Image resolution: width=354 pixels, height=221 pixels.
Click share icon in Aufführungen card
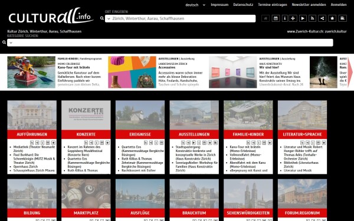click(37, 143)
